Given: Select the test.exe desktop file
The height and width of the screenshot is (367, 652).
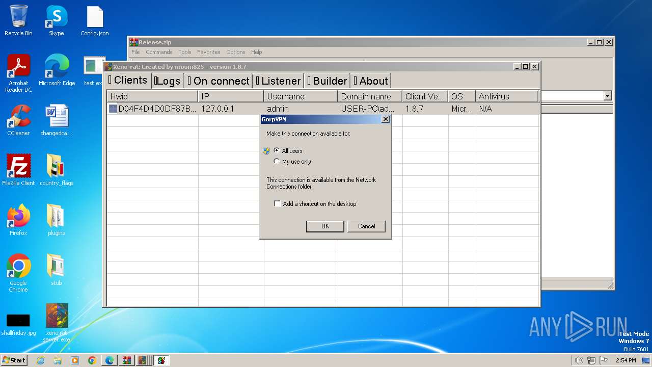Looking at the screenshot, I should click(x=93, y=70).
